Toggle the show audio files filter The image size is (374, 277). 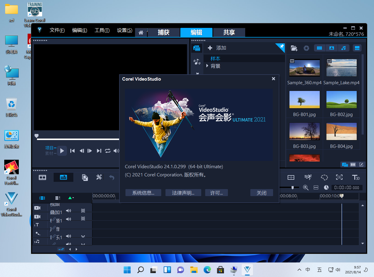pos(343,48)
